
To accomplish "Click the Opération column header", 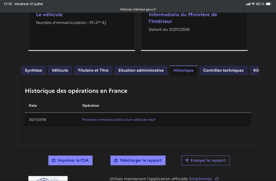I will (x=91, y=105).
